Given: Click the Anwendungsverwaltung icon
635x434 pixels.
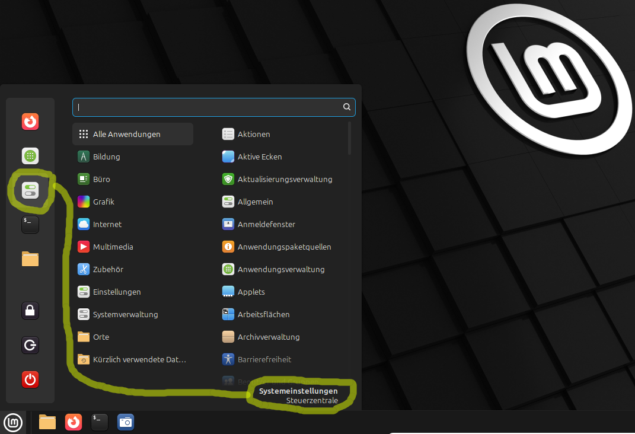Looking at the screenshot, I should click(x=228, y=269).
